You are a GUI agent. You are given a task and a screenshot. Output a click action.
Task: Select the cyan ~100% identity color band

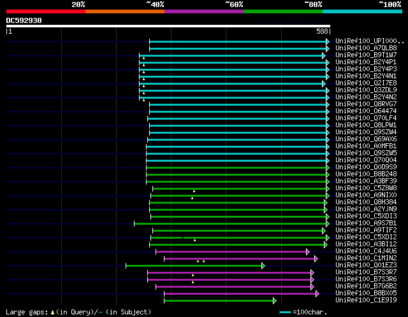(362, 11)
